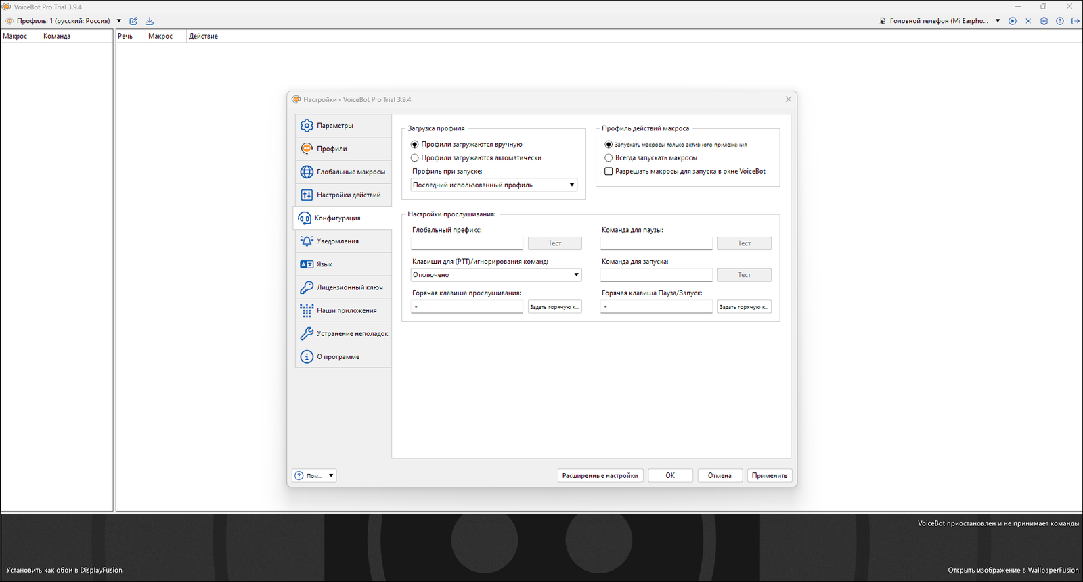This screenshot has width=1083, height=582.
Task: Click the Профили icon in sidebar
Action: coord(307,149)
